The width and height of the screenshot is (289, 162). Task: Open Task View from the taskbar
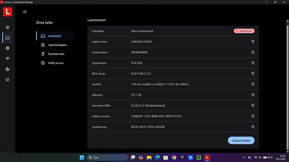(x=132, y=157)
